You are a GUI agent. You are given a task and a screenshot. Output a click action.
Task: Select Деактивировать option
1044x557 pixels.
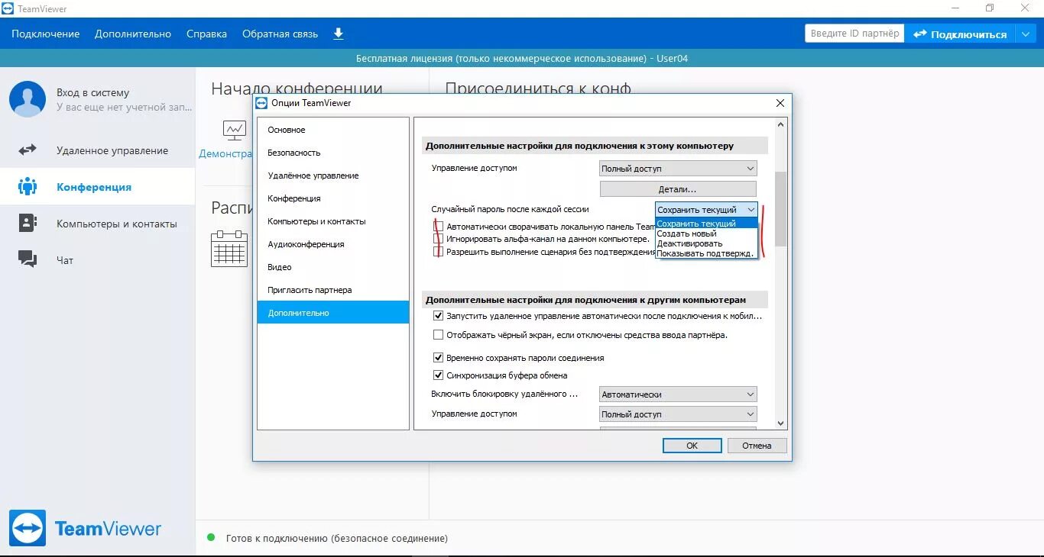[706, 243]
